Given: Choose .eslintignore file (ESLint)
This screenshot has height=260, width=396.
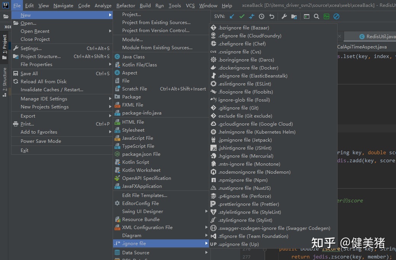Looking at the screenshot, I should pos(273,84).
